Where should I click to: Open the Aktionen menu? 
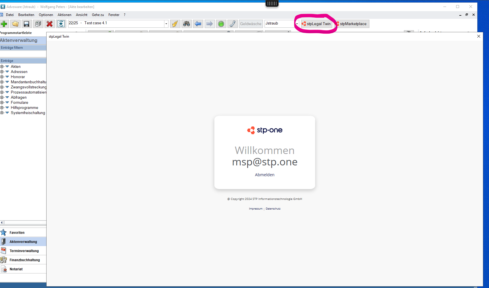coord(65,15)
